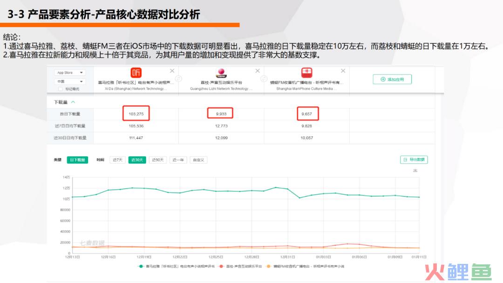
Task: Click the 80000 y-axis label
Action: 65,210
